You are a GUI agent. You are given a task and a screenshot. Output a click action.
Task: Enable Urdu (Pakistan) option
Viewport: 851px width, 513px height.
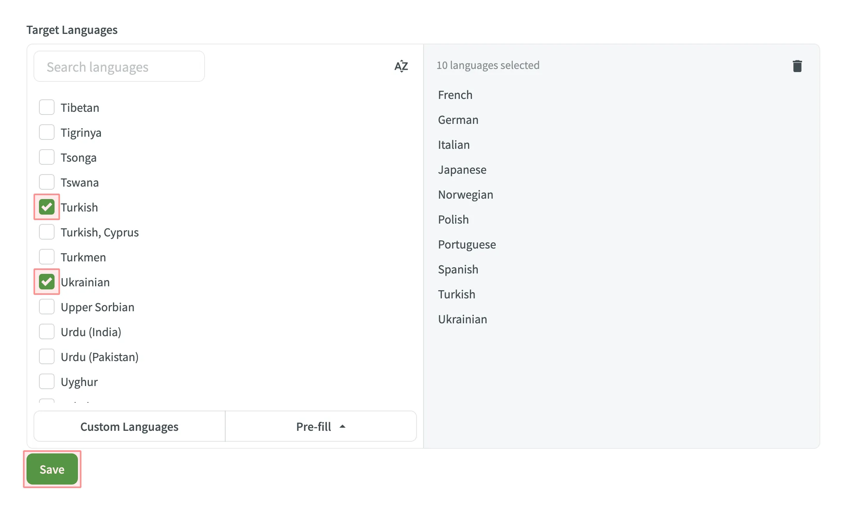46,356
